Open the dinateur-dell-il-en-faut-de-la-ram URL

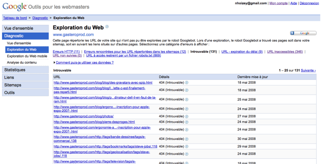coord(105,99)
